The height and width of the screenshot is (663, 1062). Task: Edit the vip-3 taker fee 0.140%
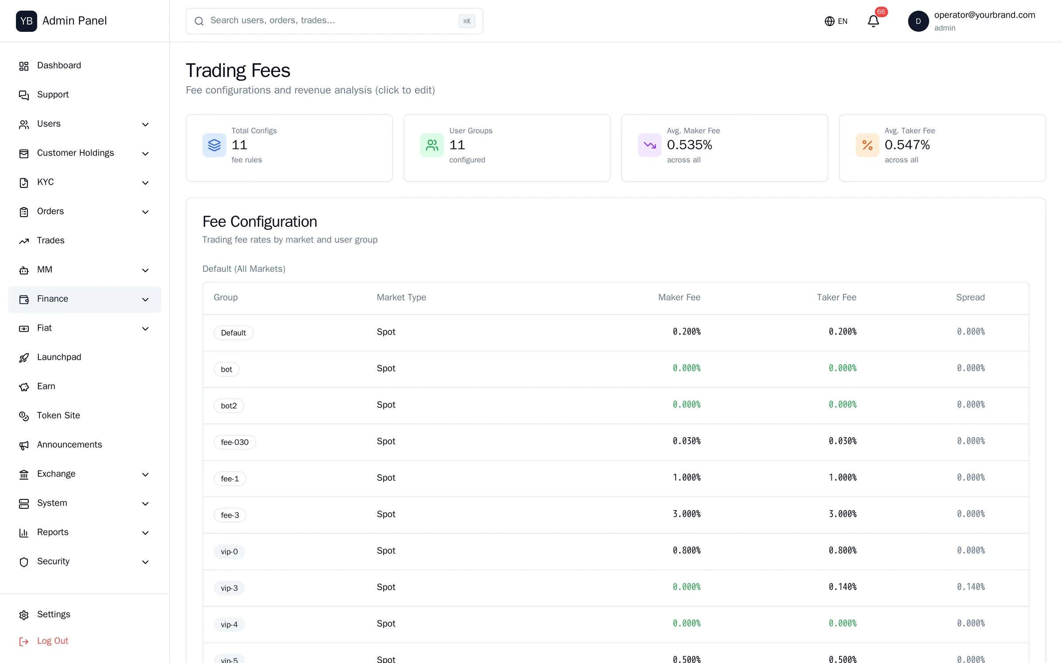point(842,587)
